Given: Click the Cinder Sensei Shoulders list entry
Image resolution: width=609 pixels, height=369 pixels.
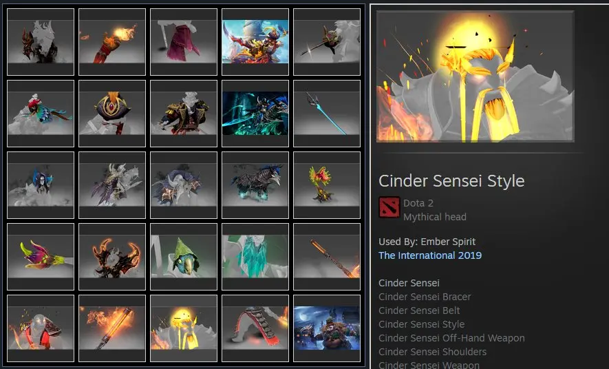Looking at the screenshot, I should (x=432, y=352).
